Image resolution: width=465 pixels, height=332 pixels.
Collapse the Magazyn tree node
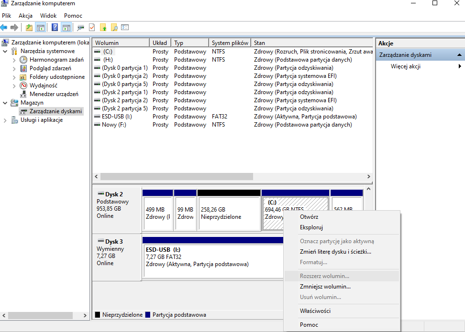[x=5, y=103]
